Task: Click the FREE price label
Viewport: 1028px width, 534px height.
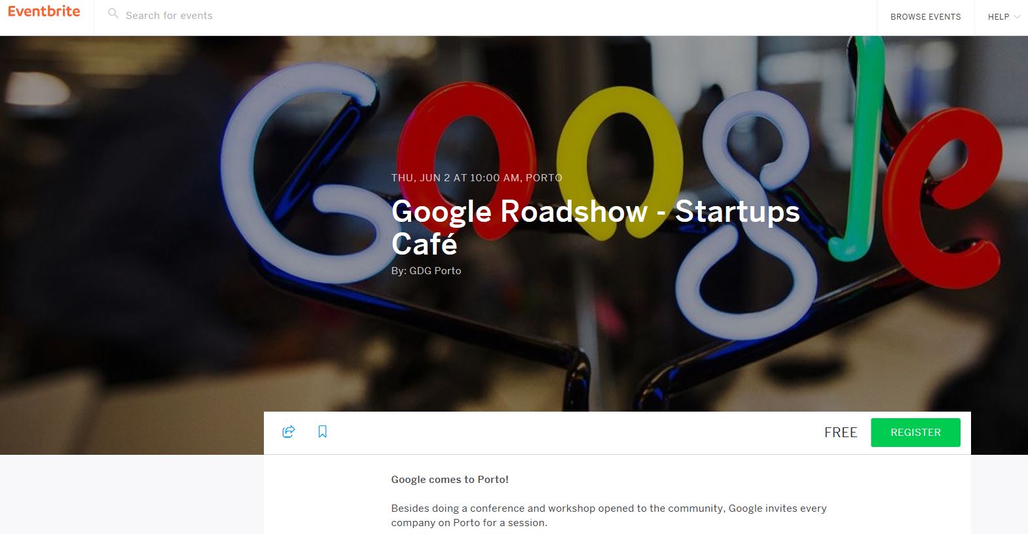Action: click(841, 433)
